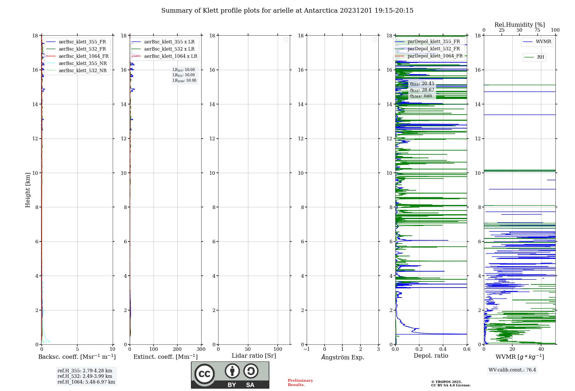Click the Rel.Humidity [%] top axis label
The height and width of the screenshot is (391, 575).
tap(519, 25)
